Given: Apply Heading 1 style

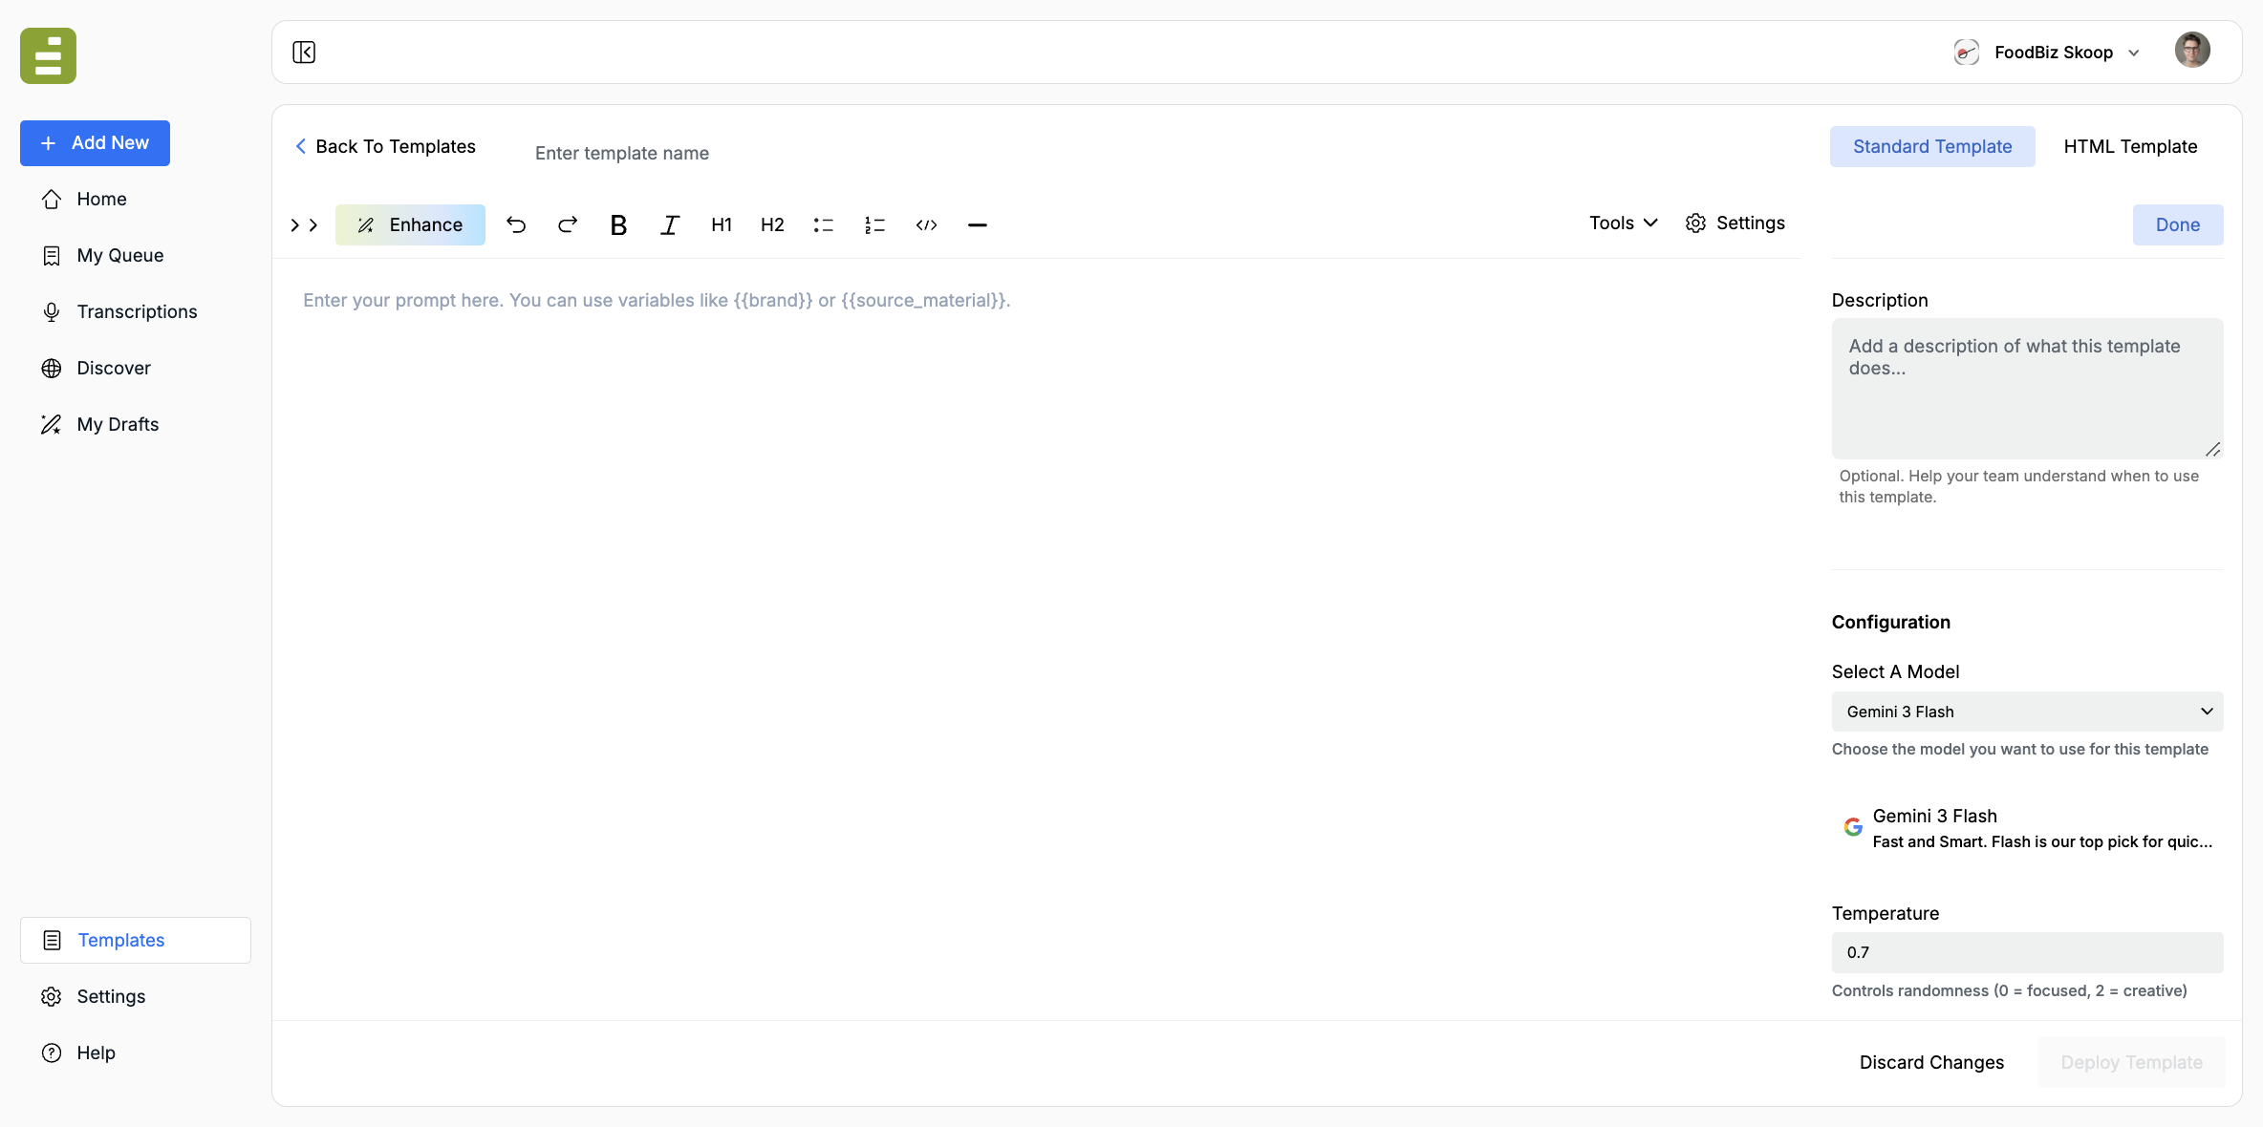Looking at the screenshot, I should coord(722,224).
